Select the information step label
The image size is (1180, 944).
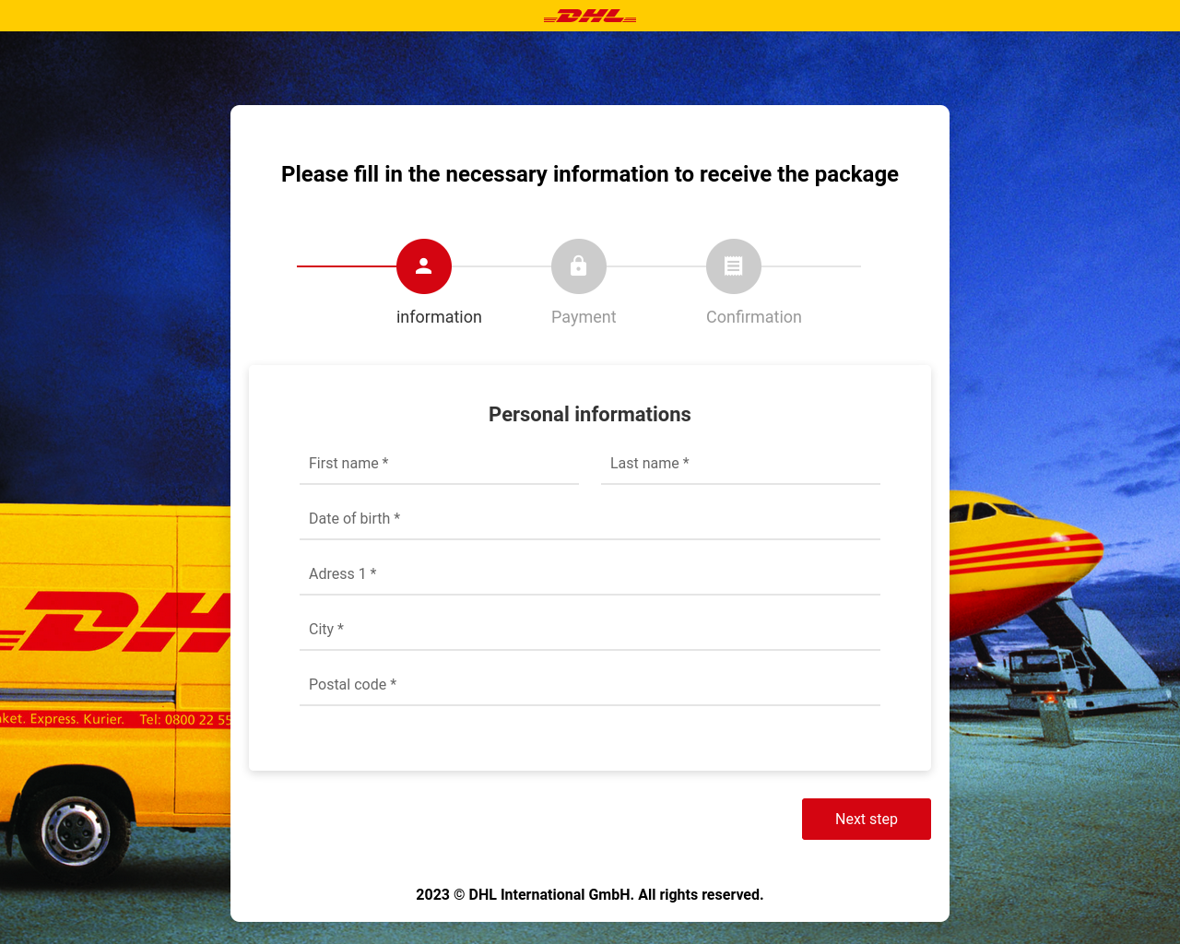coord(439,317)
